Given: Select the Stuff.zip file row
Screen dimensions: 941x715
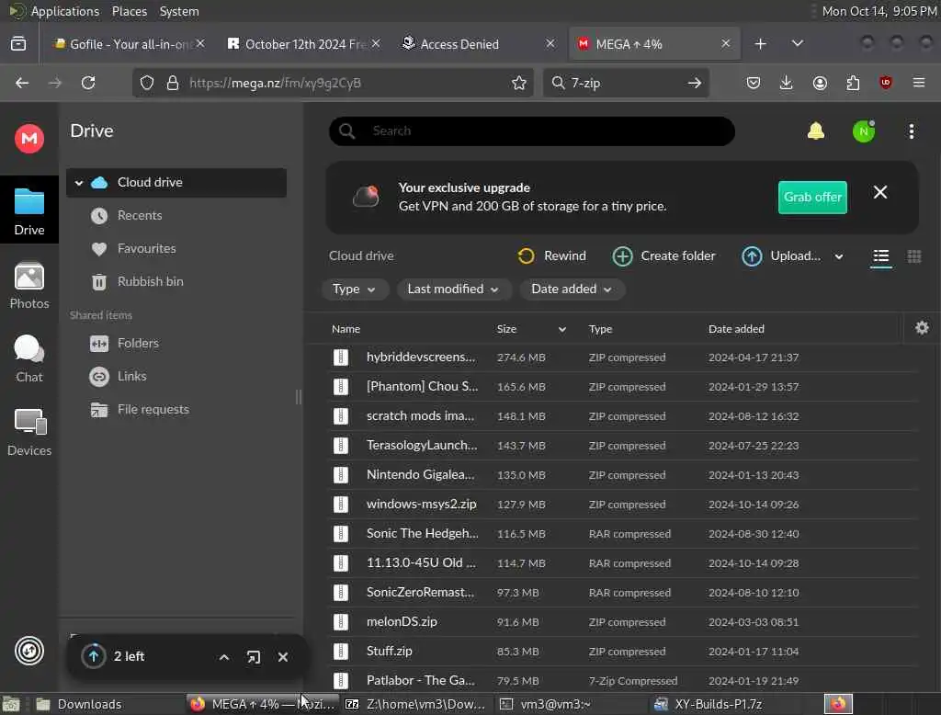Looking at the screenshot, I should click(622, 652).
